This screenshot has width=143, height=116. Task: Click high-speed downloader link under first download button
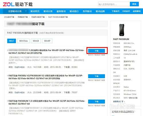(96, 55)
